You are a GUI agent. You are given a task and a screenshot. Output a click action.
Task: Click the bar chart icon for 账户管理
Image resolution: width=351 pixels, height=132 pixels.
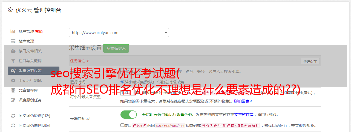click(13, 31)
